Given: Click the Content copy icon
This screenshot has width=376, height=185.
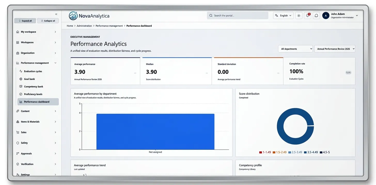Looking at the screenshot, I should [18, 111].
